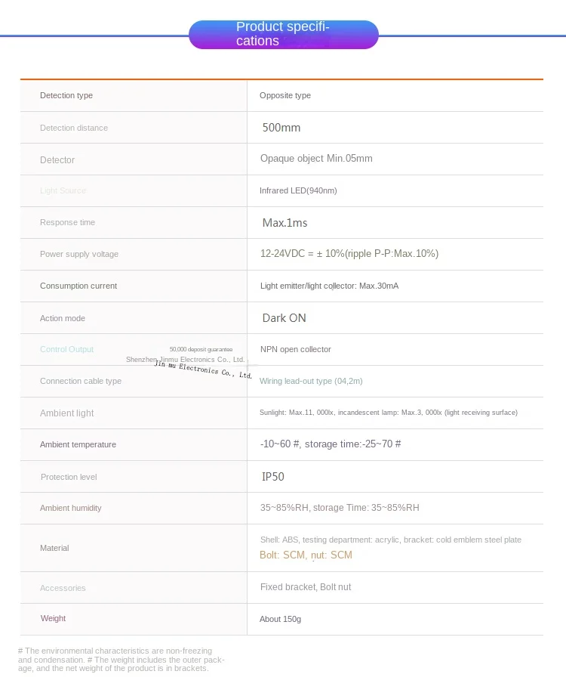Screen dimensions: 566x699
Task: Click the NPN open collector value
Action: (295, 349)
